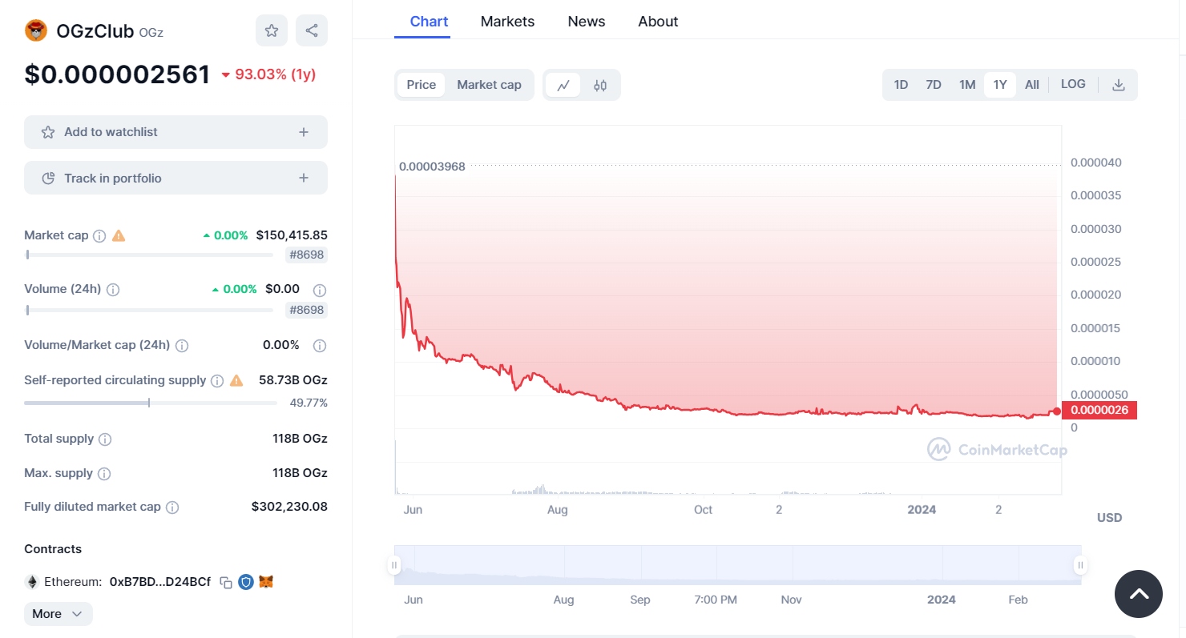This screenshot has width=1186, height=638.
Task: Click the 58.73B OGz supply value
Action: [x=292, y=380]
